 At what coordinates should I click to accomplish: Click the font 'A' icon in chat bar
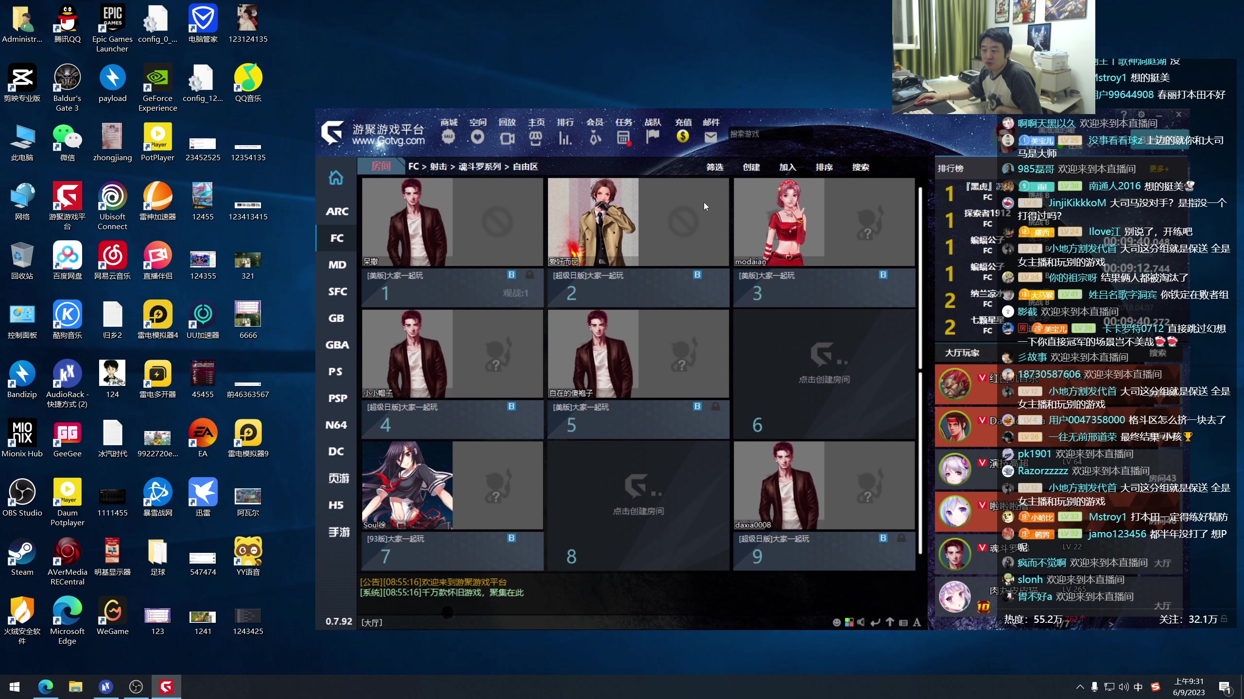(917, 622)
